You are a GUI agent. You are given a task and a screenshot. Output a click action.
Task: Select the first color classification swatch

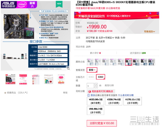tap(90, 62)
